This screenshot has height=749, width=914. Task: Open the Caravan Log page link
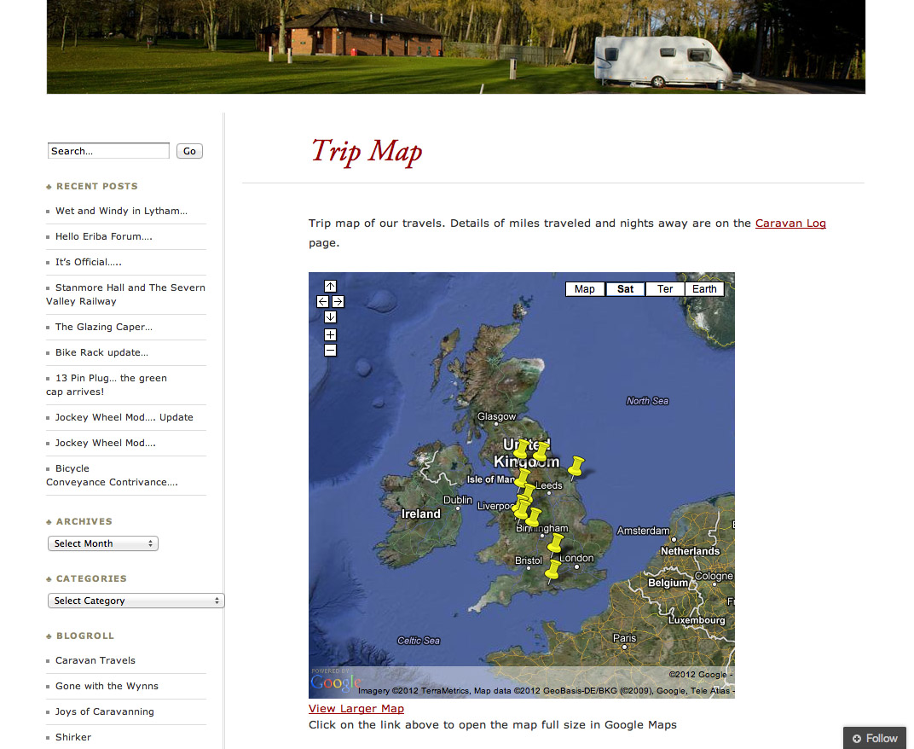pyautogui.click(x=790, y=224)
